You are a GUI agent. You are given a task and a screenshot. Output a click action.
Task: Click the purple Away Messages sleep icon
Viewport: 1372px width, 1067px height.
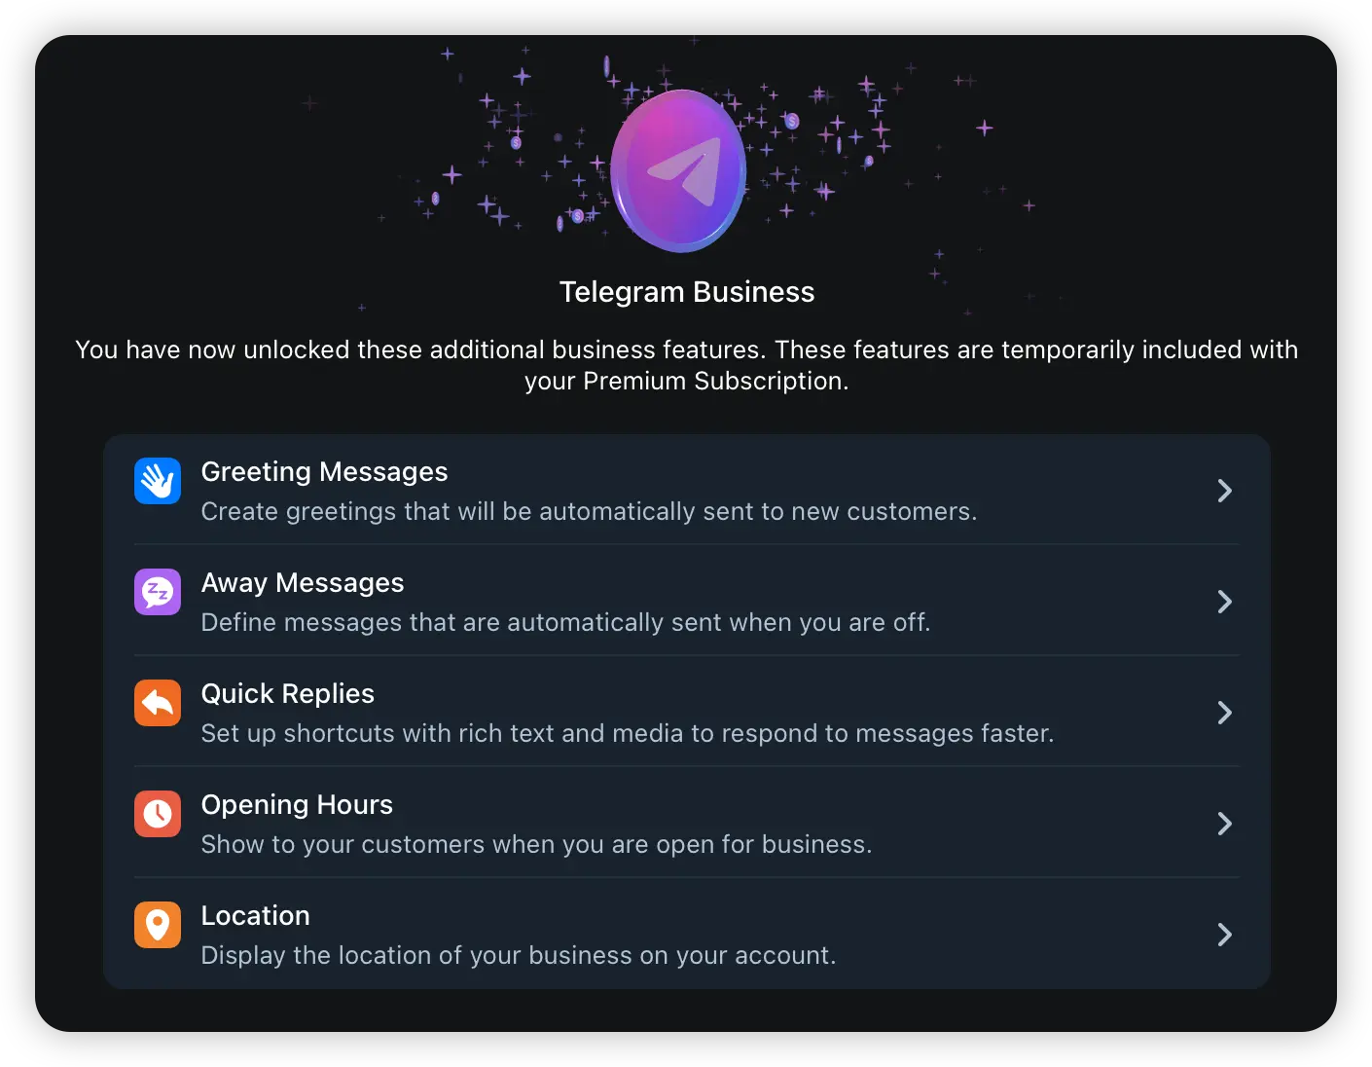coord(158,592)
